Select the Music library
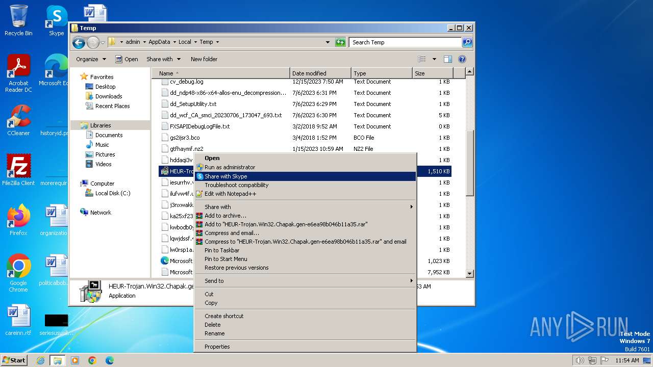The height and width of the screenshot is (367, 653). point(102,145)
